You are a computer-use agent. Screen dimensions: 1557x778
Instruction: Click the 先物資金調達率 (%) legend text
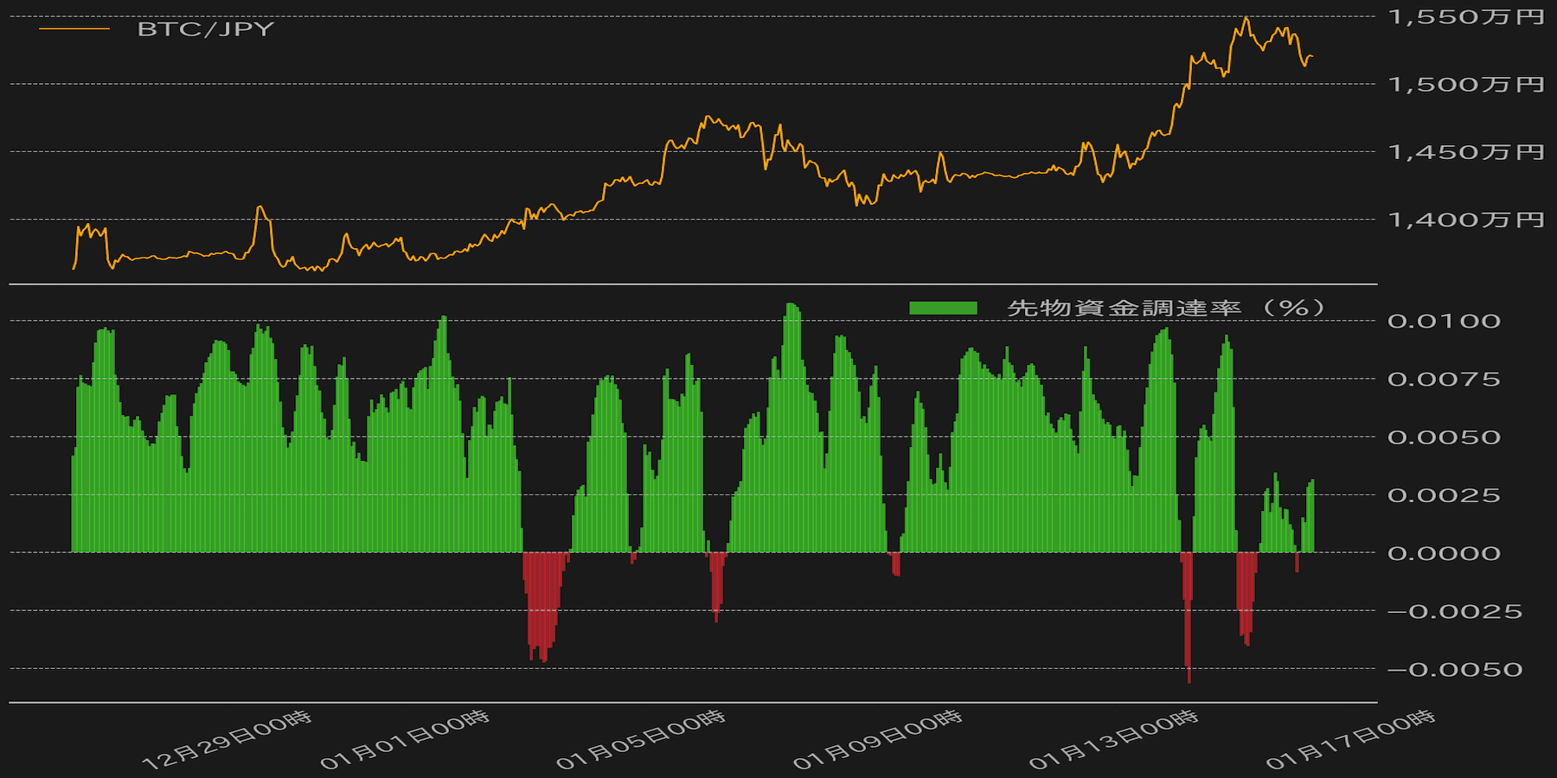coord(1165,308)
